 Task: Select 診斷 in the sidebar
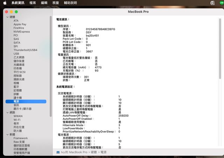click(16, 94)
